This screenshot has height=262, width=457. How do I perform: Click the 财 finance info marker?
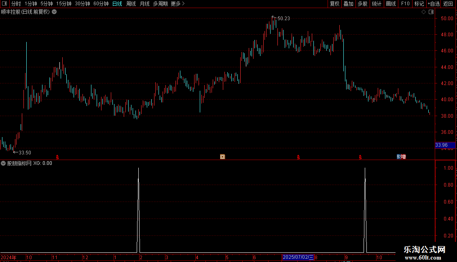pos(399,157)
